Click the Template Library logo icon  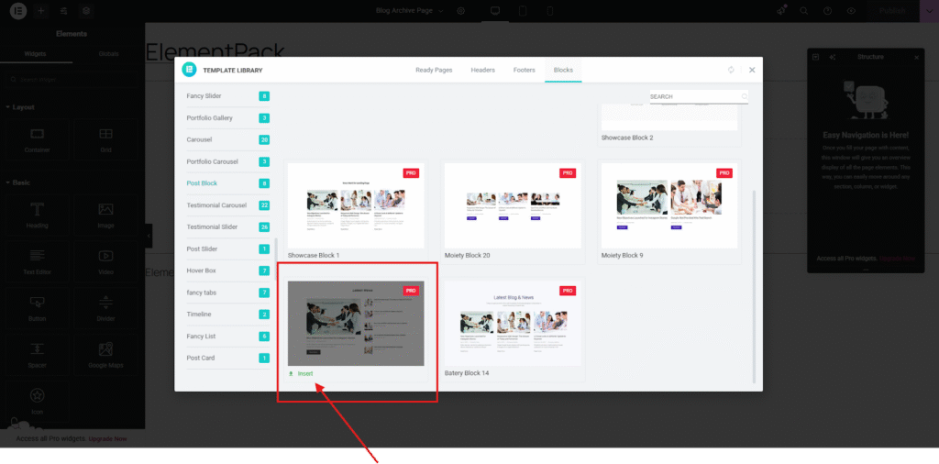click(189, 70)
